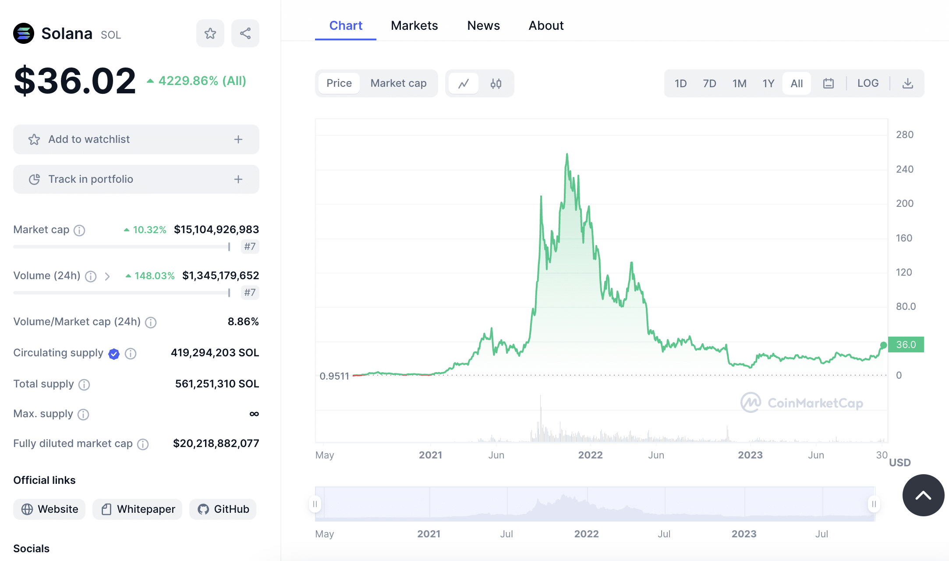Click Volume rank #7 badge
949x561 pixels.
[x=250, y=293]
